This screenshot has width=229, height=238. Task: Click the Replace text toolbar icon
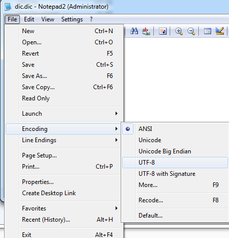(146, 31)
